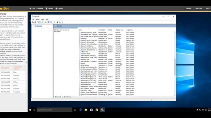Click the Restart Service toolbar icon

(62, 22)
